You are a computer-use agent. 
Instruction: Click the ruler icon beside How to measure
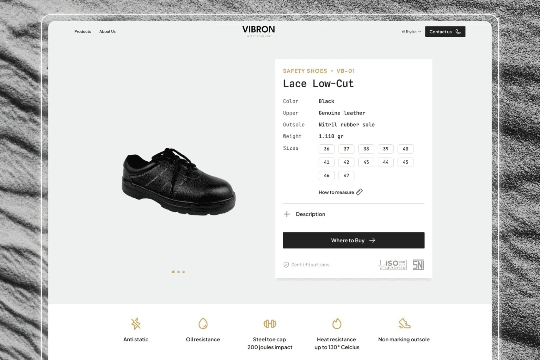tap(359, 192)
